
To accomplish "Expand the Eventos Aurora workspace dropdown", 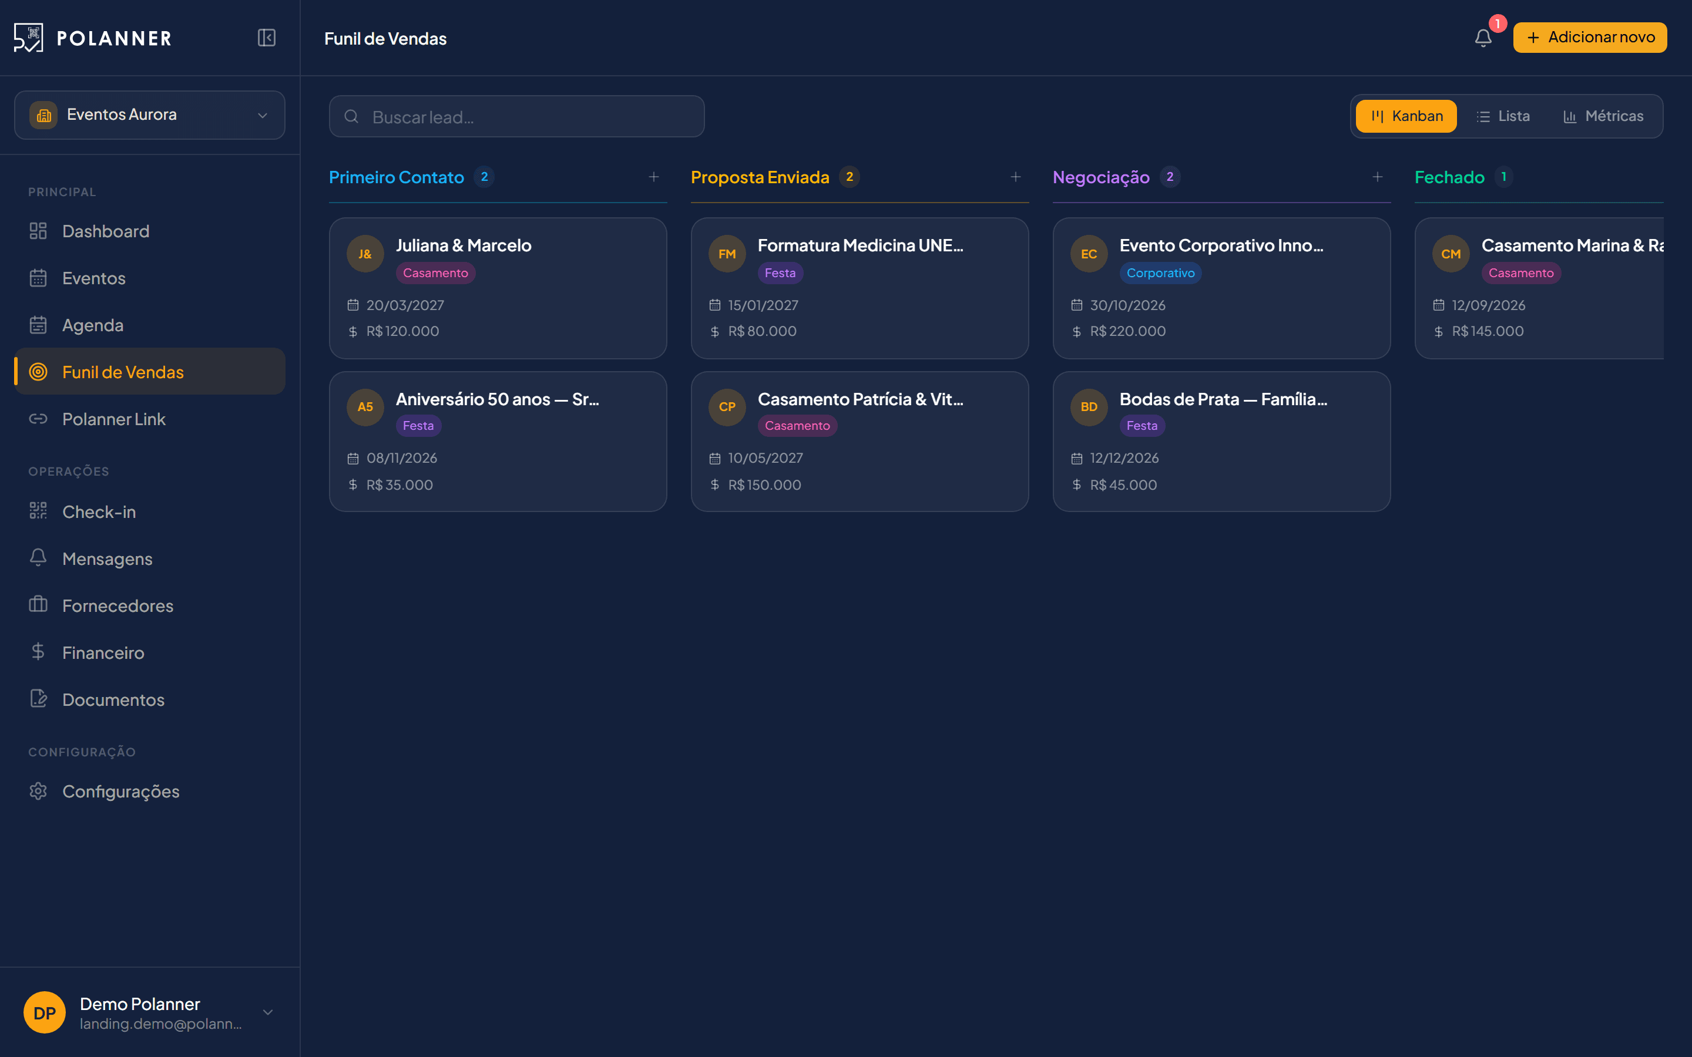I will [x=150, y=115].
